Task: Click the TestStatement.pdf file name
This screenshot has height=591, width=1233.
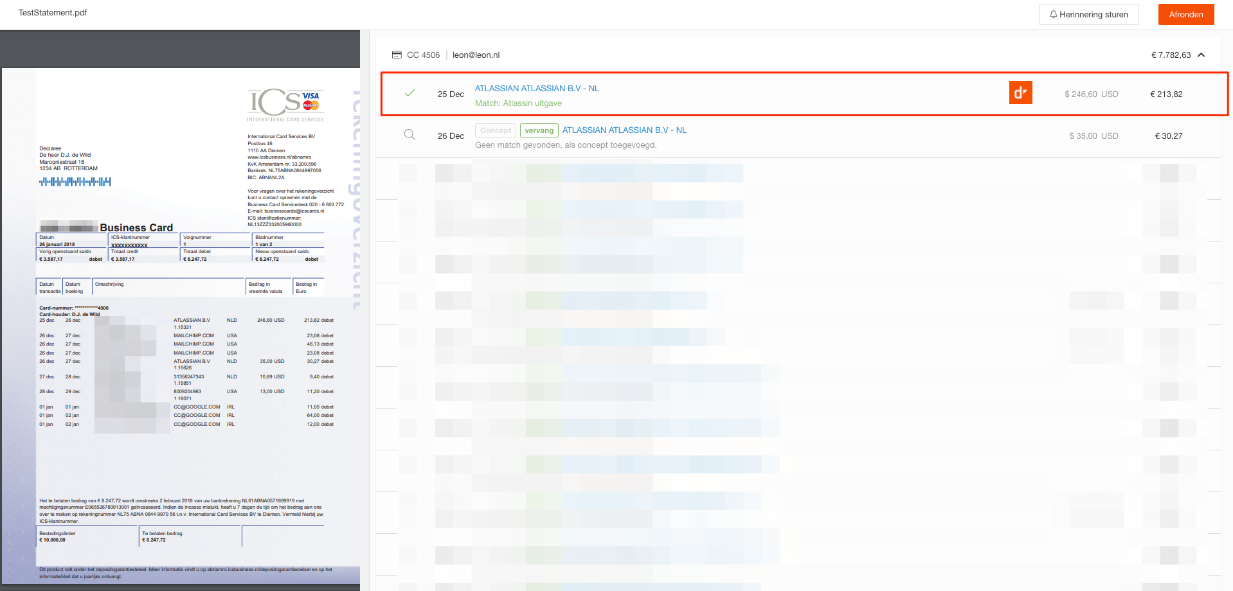Action: point(53,12)
